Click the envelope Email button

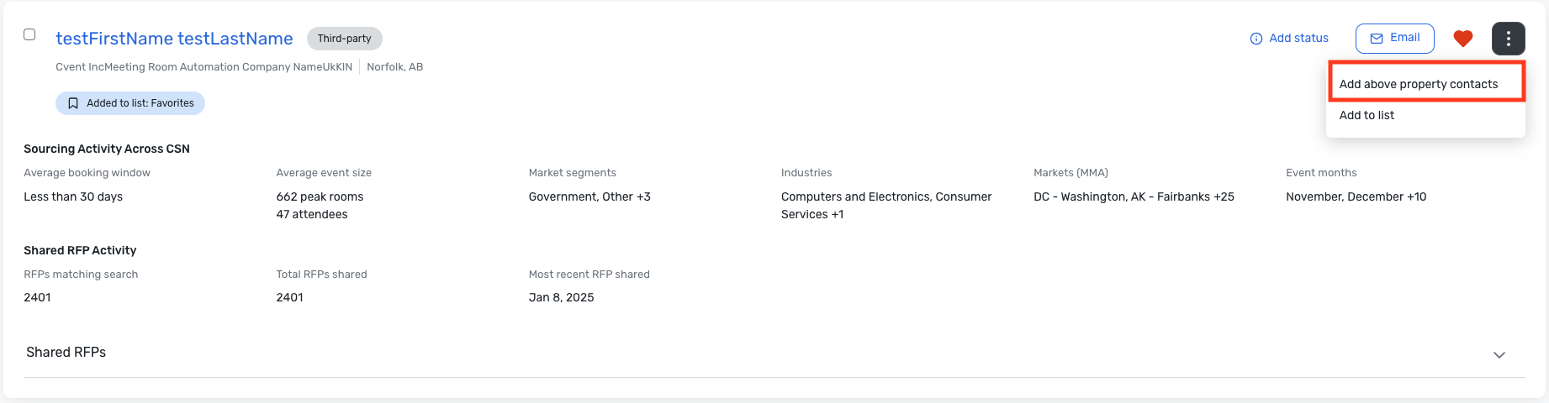pyautogui.click(x=1395, y=39)
